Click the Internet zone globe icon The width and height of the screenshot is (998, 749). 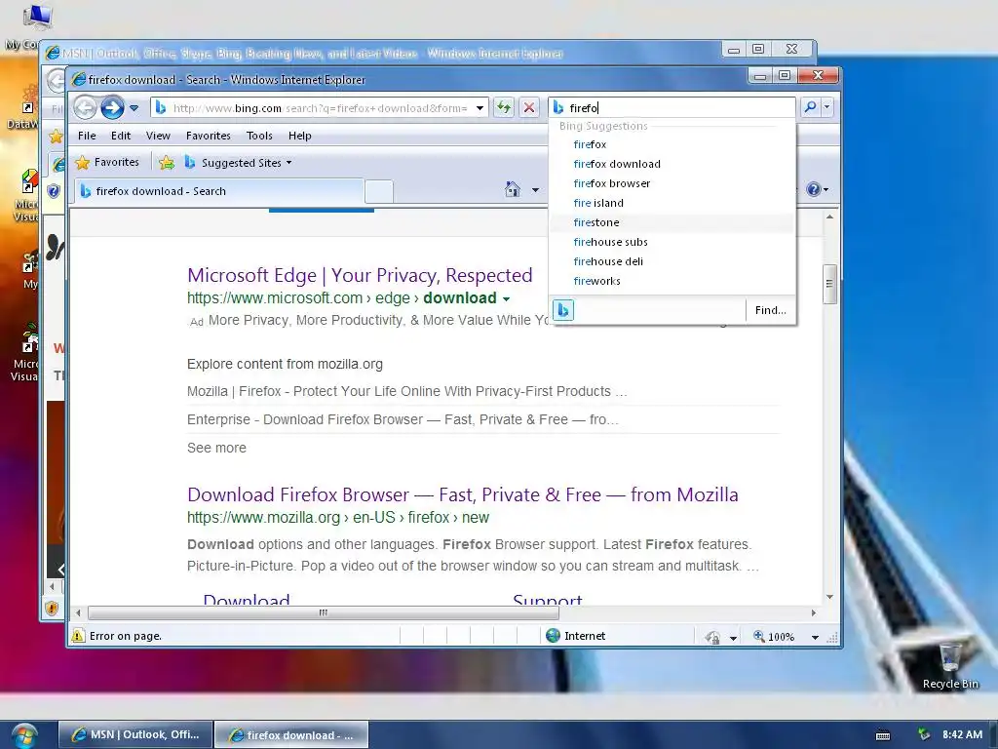click(553, 636)
